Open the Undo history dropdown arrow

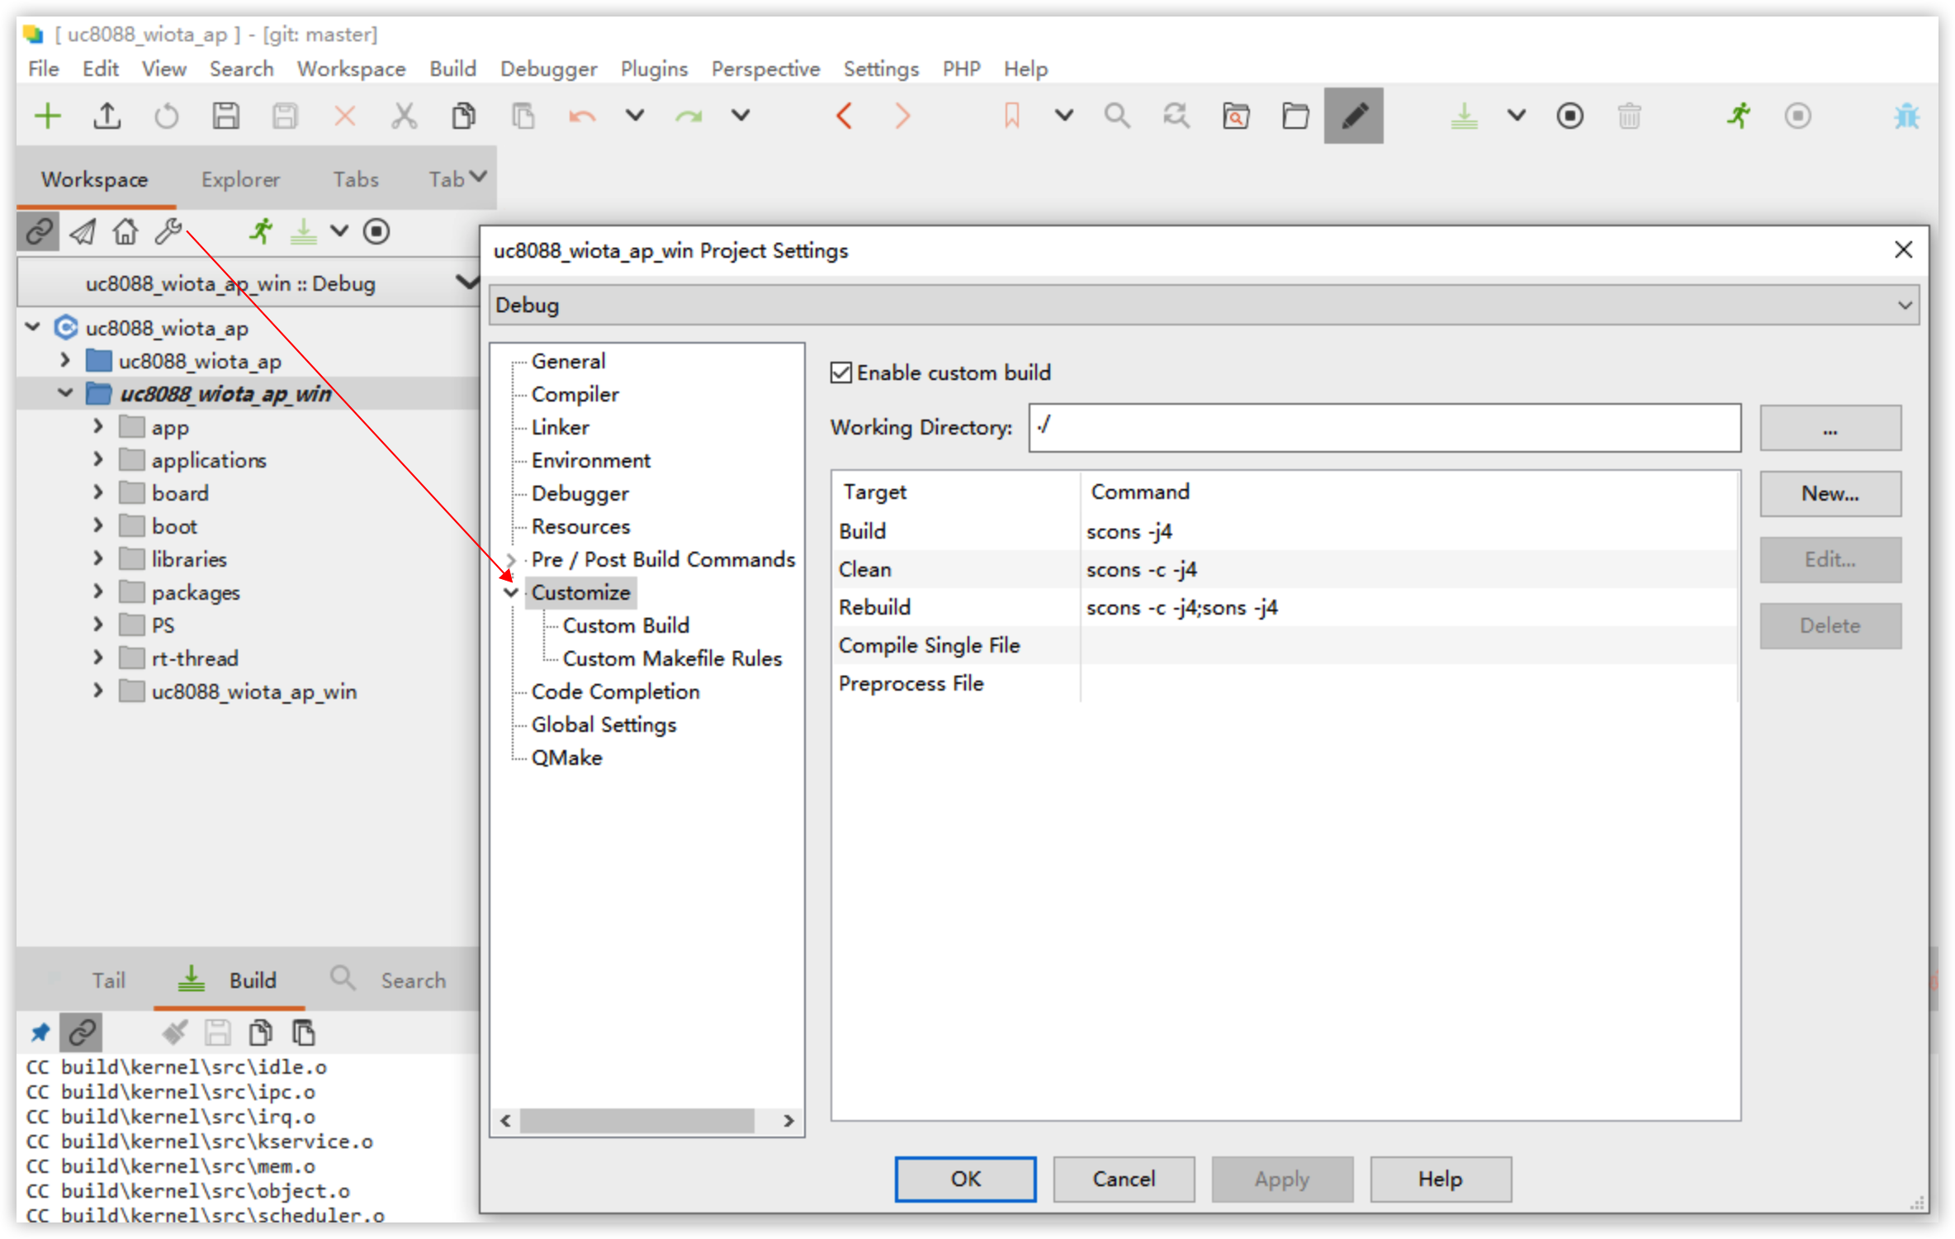(x=634, y=116)
